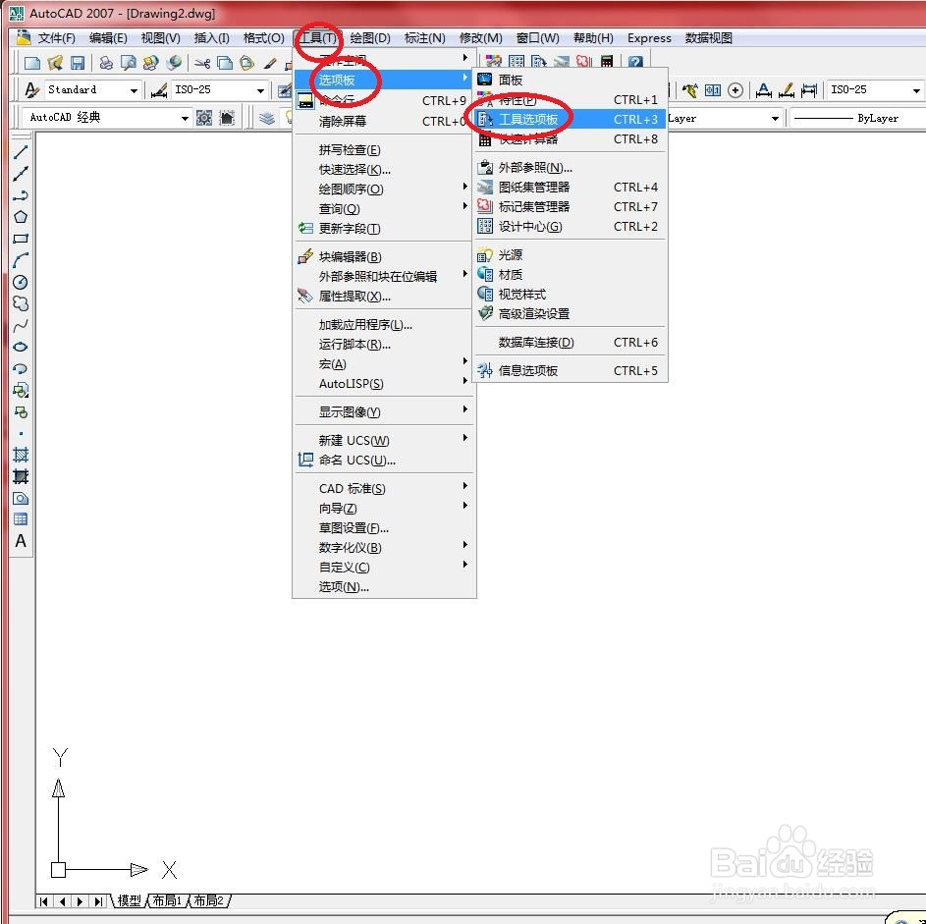Open the AutoCAD 经典 workspace dropdown
The width and height of the screenshot is (926, 924).
[187, 117]
